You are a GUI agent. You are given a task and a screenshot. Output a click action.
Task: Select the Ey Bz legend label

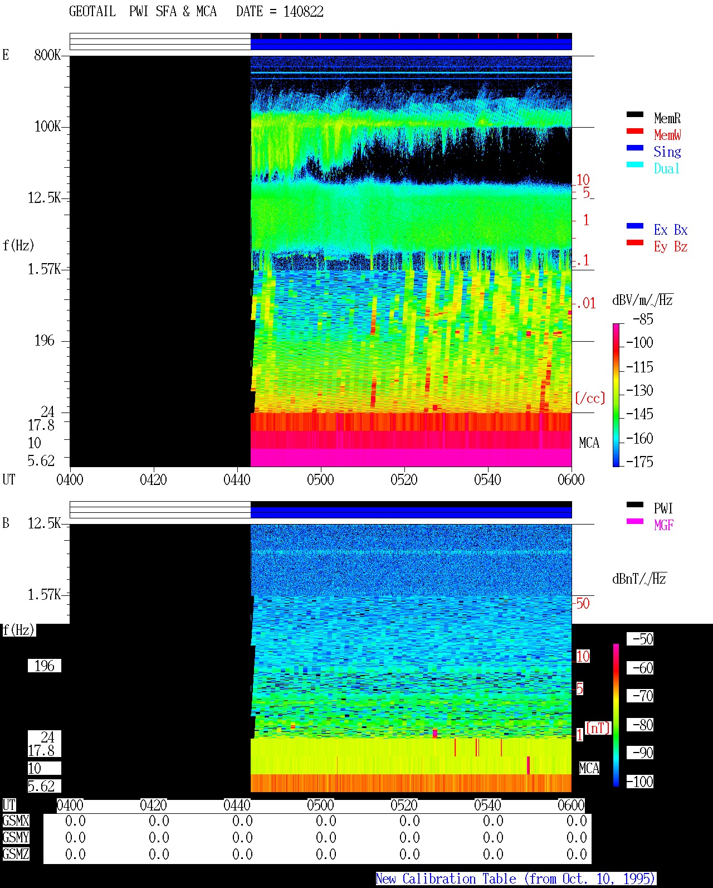671,246
